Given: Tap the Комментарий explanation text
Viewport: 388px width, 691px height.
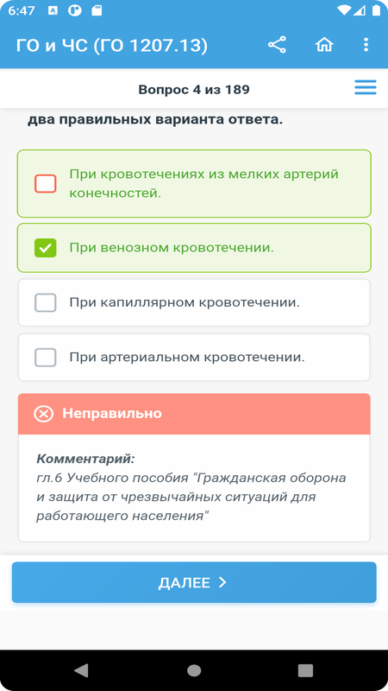Looking at the screenshot, I should pyautogui.click(x=191, y=488).
